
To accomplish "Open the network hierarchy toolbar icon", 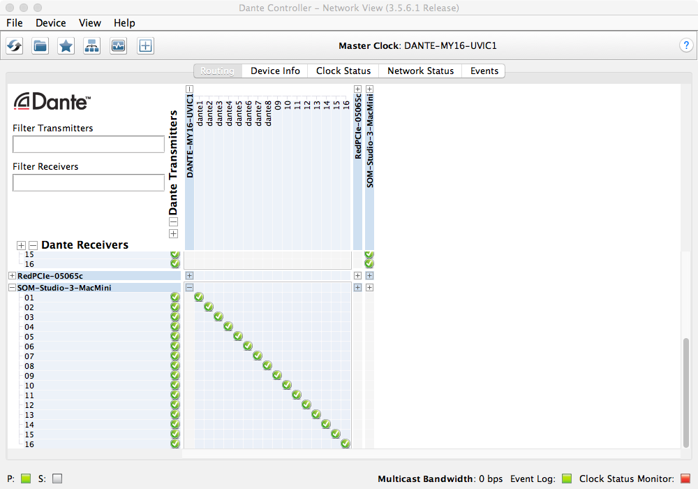I will pyautogui.click(x=91, y=45).
